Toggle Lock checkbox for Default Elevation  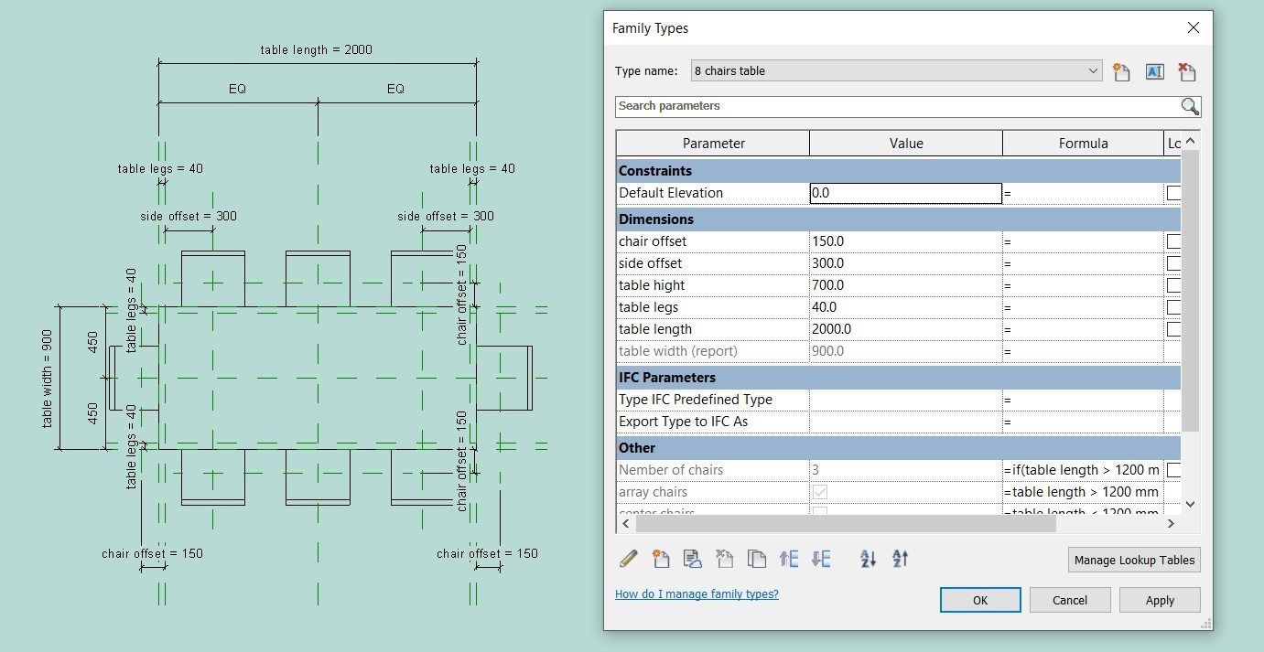point(1172,193)
